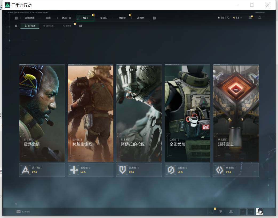Open the 开始游戏 tab
This screenshot has height=218, width=278.
[x=30, y=18]
